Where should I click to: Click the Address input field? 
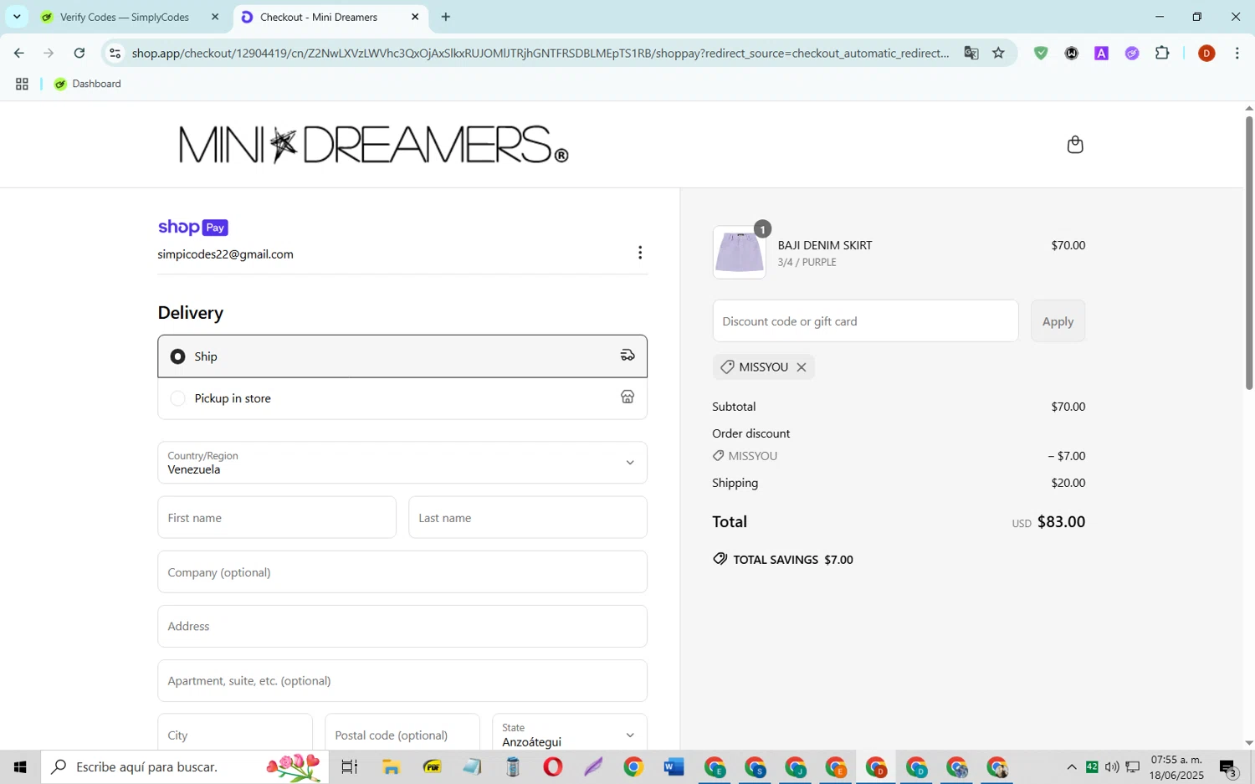(402, 627)
